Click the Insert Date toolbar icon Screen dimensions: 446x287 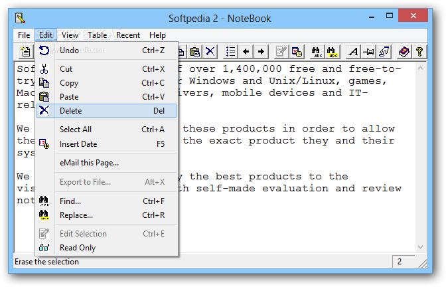(x=297, y=52)
